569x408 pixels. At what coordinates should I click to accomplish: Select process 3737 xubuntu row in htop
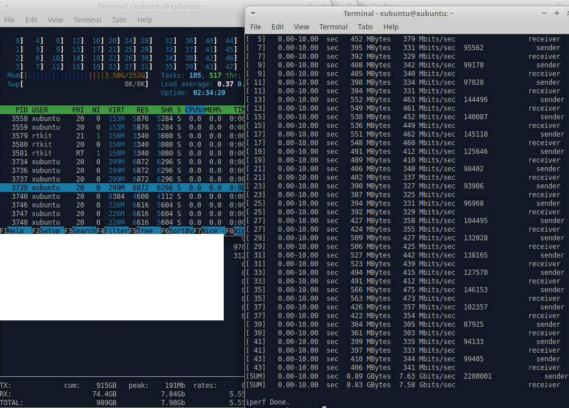(x=122, y=179)
